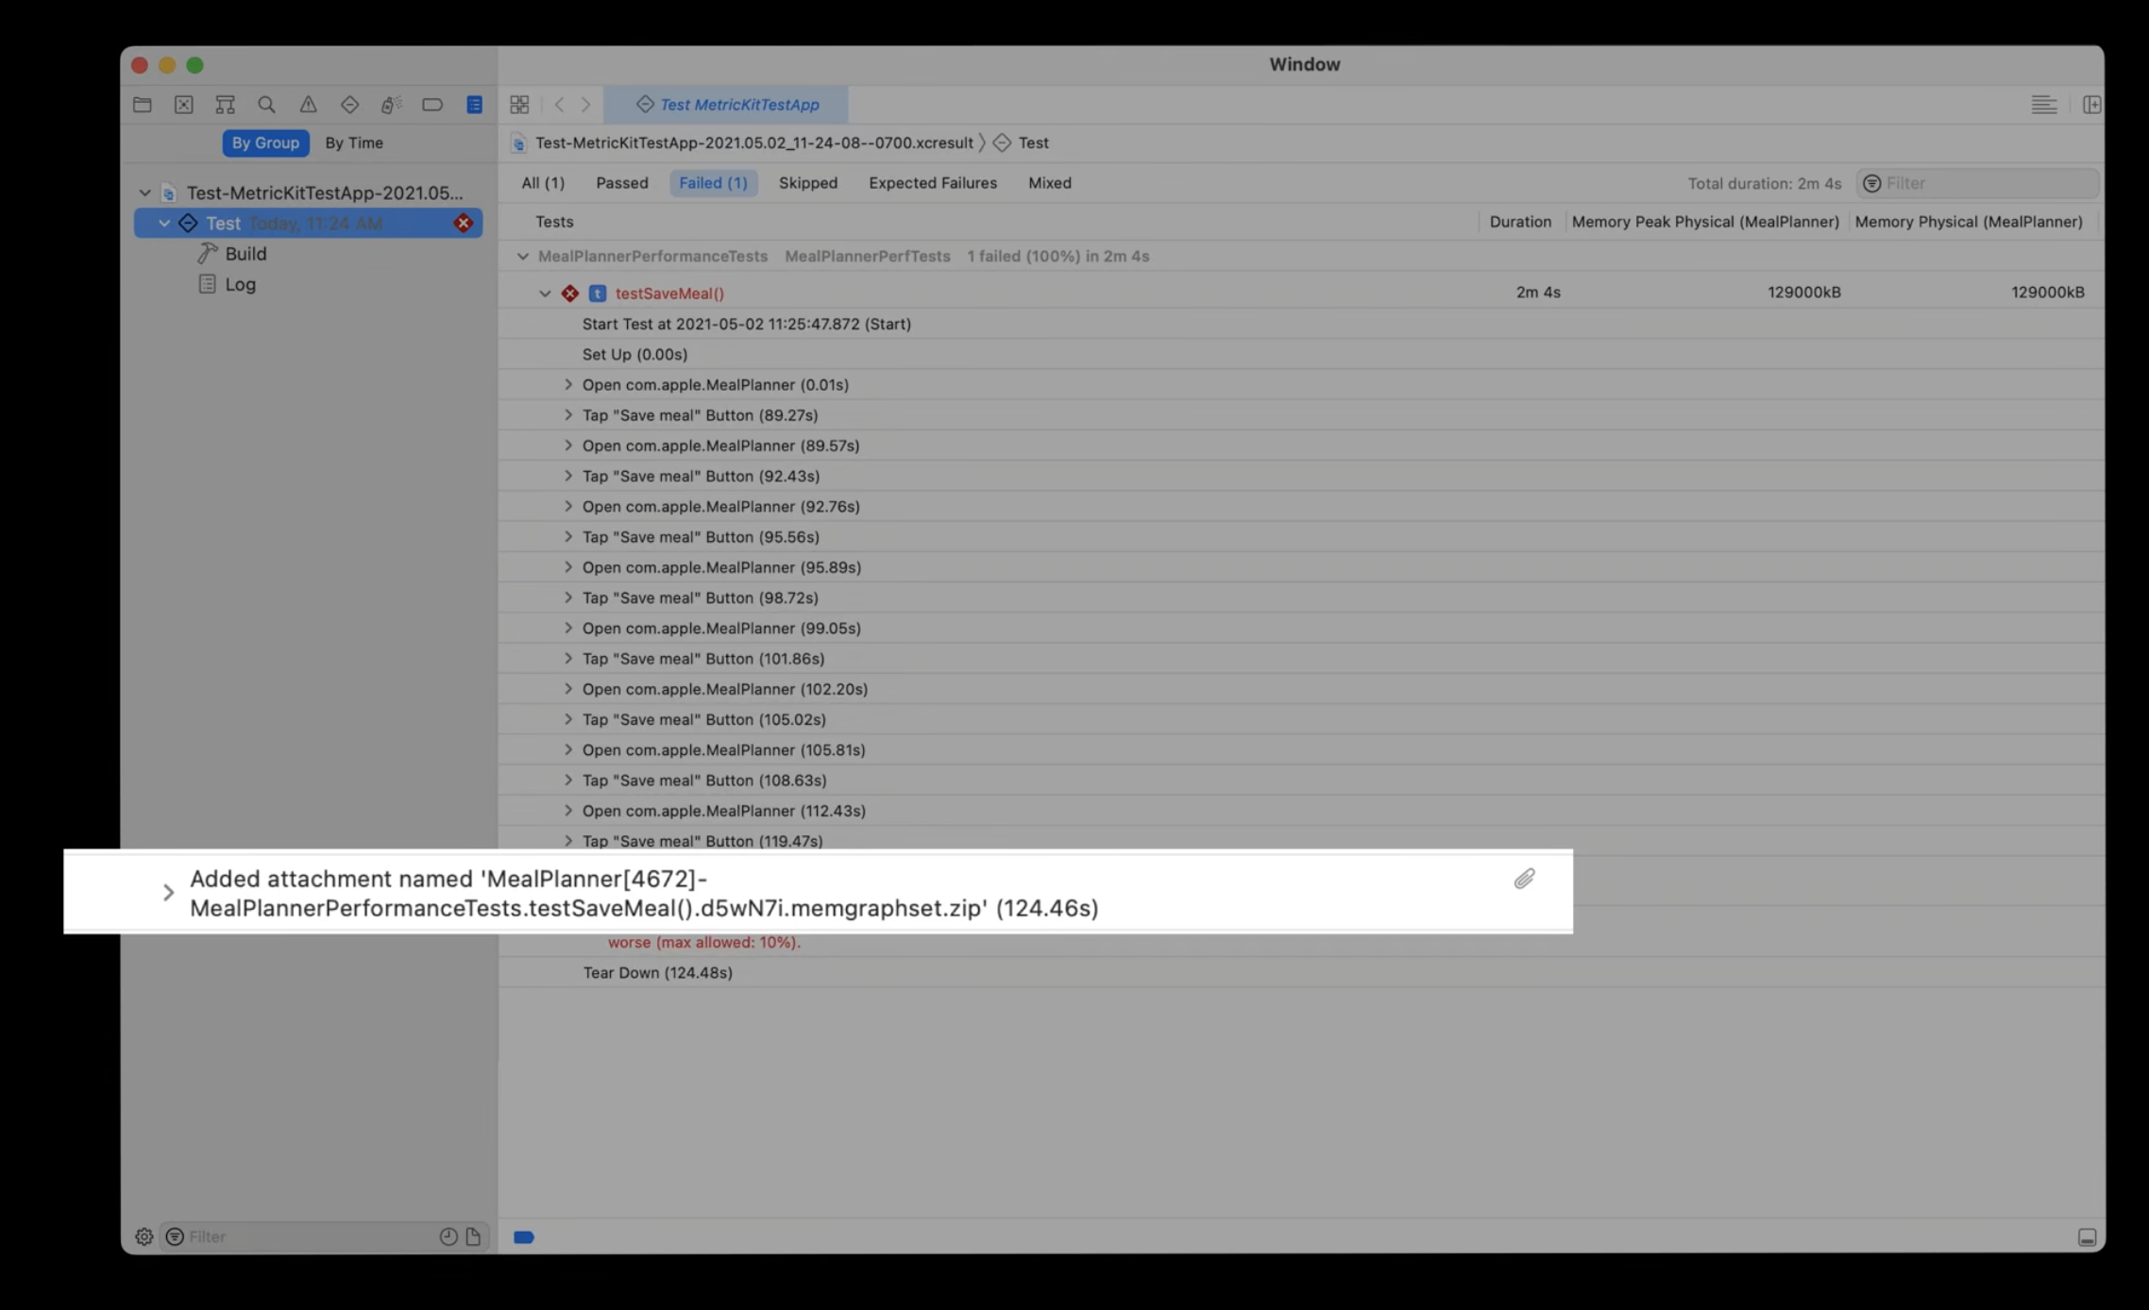
Task: Expand Open com.apple.MealPlanner (0.01s) row
Action: [568, 384]
